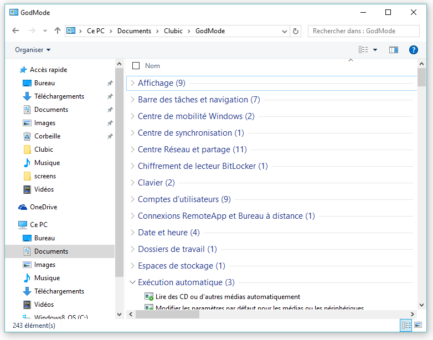Click the pinned Images picture icon
This screenshot has height=340, width=433.
(x=27, y=123)
